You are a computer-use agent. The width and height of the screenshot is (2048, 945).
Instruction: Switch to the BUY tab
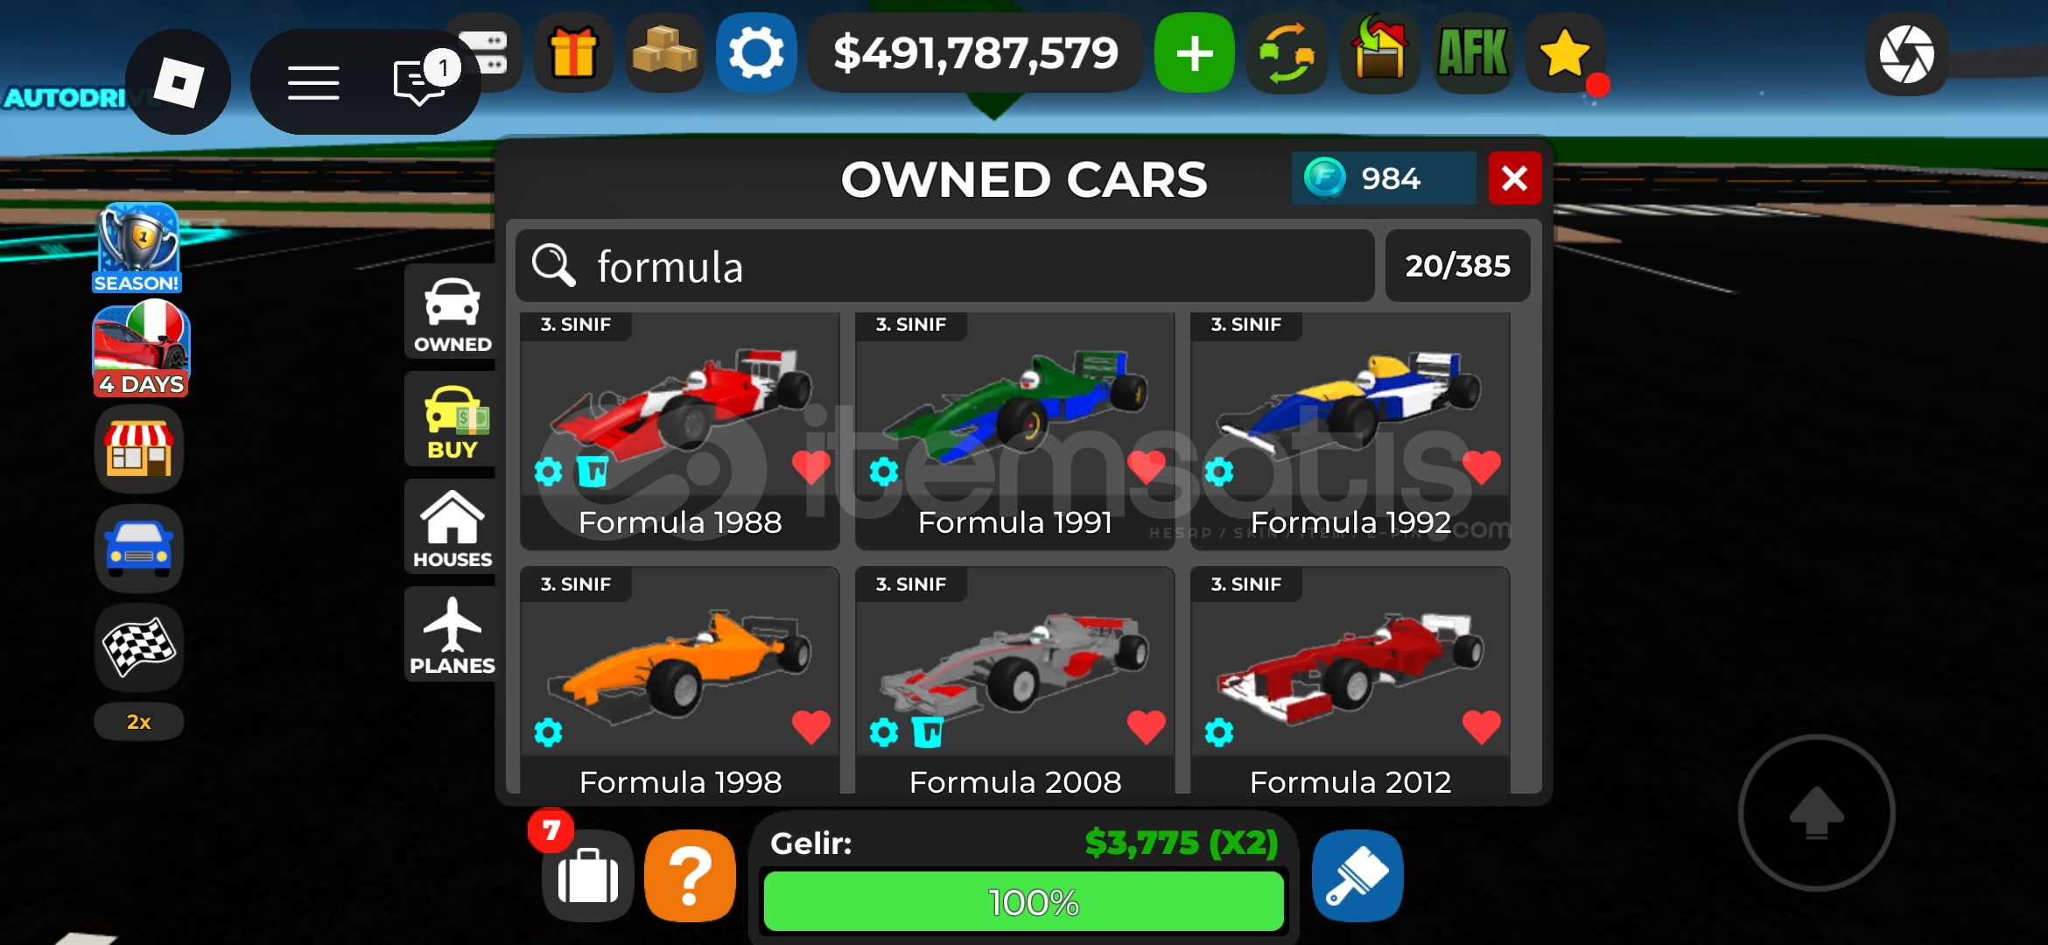coord(452,422)
